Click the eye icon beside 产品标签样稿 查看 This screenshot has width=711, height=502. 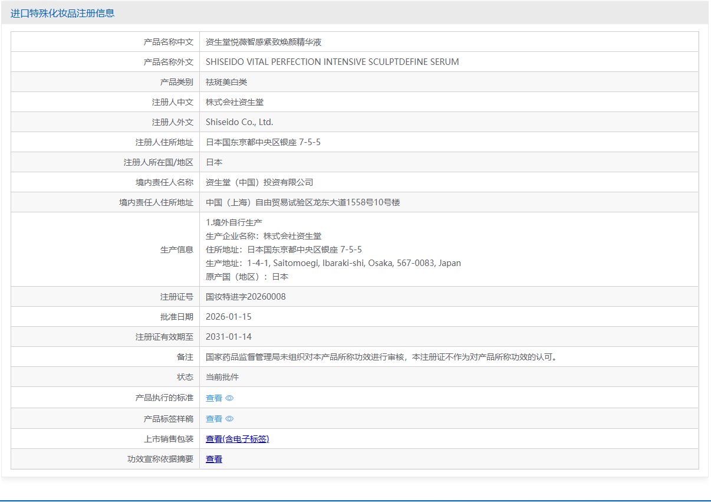(229, 419)
